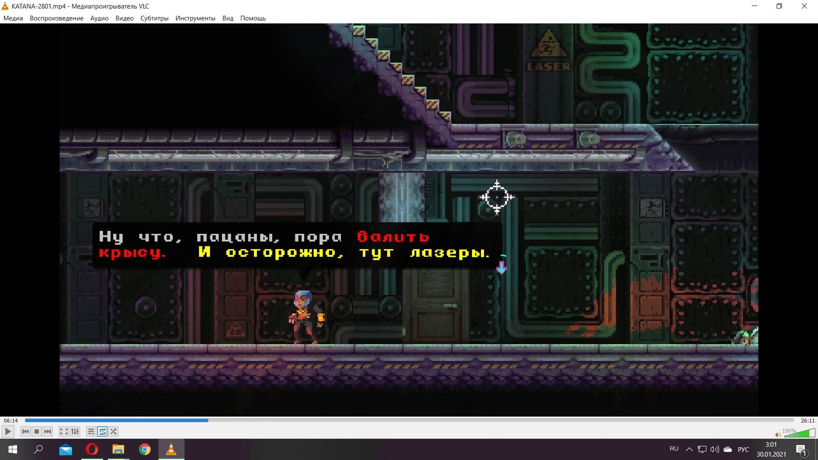The height and width of the screenshot is (460, 818).
Task: Stop playback with the stop button
Action: 37,431
